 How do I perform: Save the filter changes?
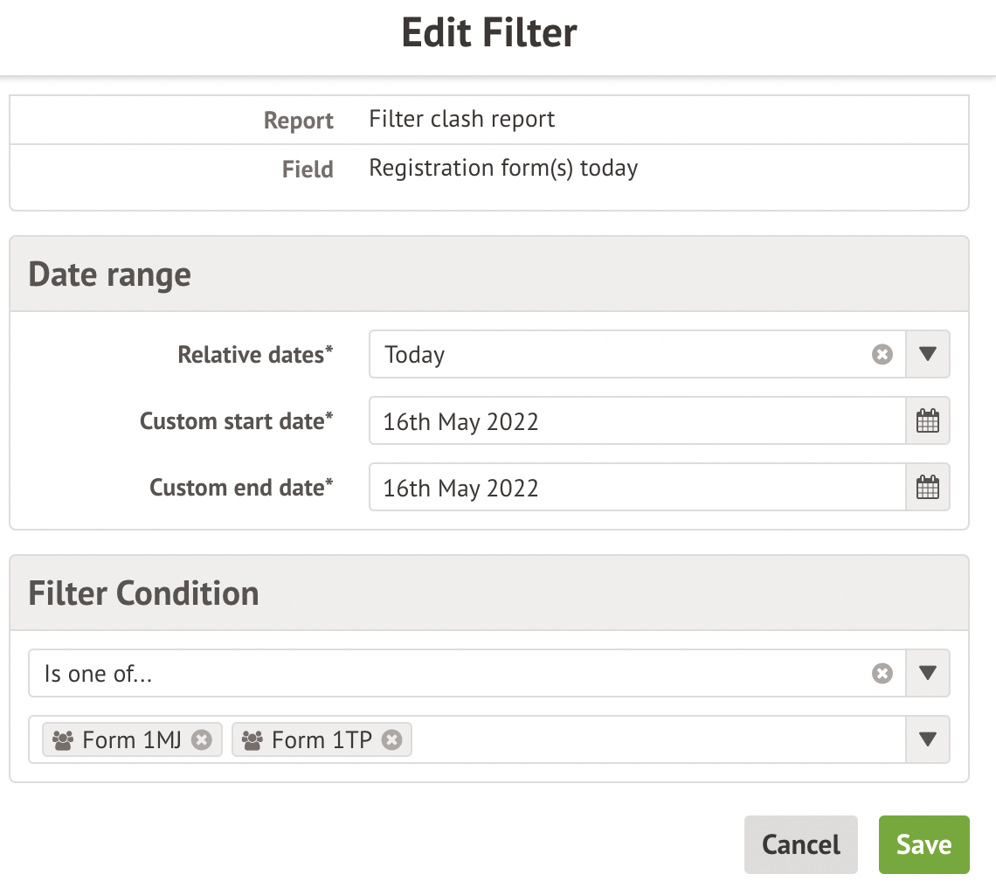(923, 845)
